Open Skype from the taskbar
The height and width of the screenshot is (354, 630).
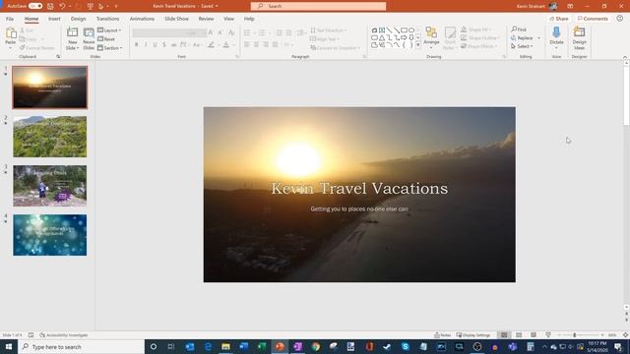point(405,347)
